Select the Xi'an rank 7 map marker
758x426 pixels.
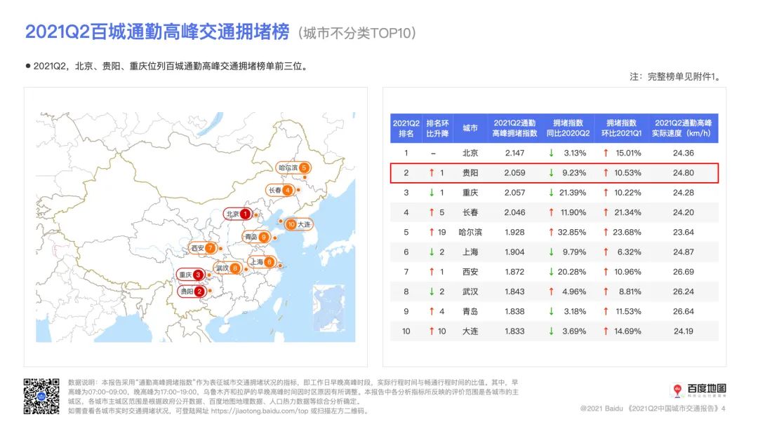203,248
